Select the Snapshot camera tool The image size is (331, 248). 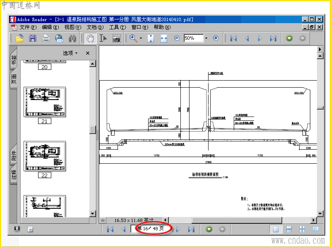116,38
